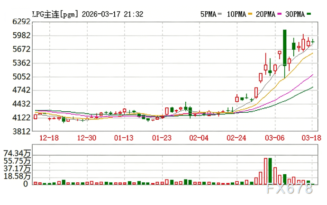327x205 pixels.
Task: Click the 03-18 date on x-axis
Action: coord(311,137)
